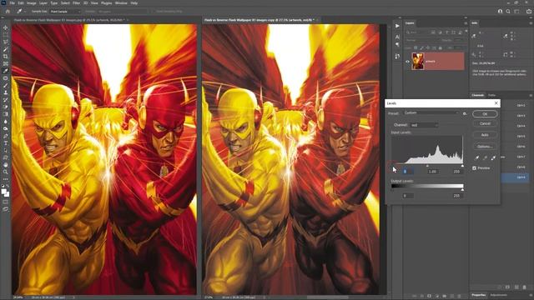Click the white input levels slider
Viewport: 534px width, 300px height.
coord(462,166)
